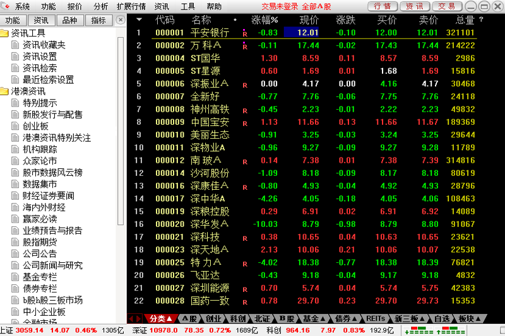505x336 pixels.
Task: Select the 创业 bottom tab
Action: 213,318
